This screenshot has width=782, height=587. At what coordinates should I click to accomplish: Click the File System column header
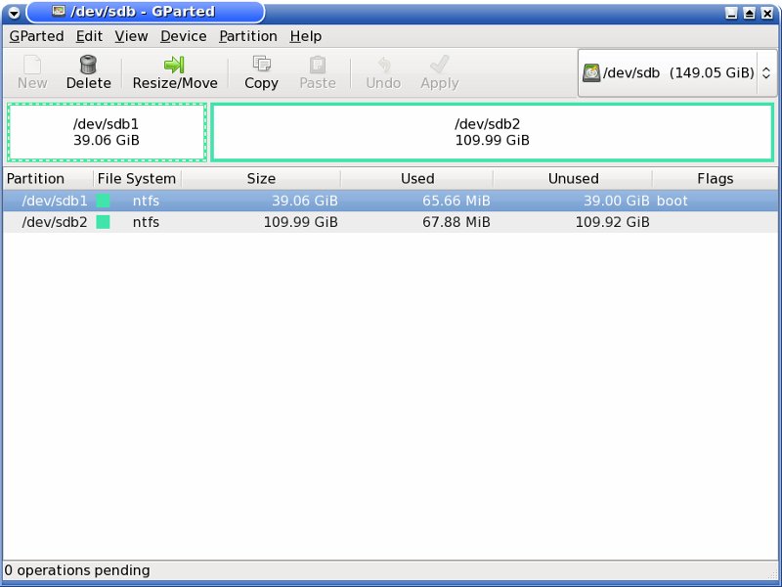[x=137, y=179]
